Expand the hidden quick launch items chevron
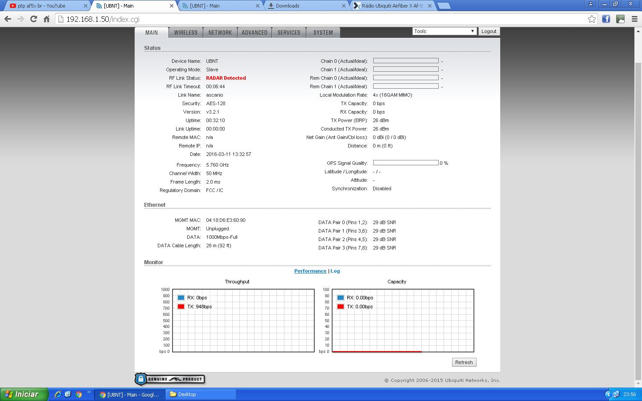This screenshot has width=642, height=401. point(89,393)
